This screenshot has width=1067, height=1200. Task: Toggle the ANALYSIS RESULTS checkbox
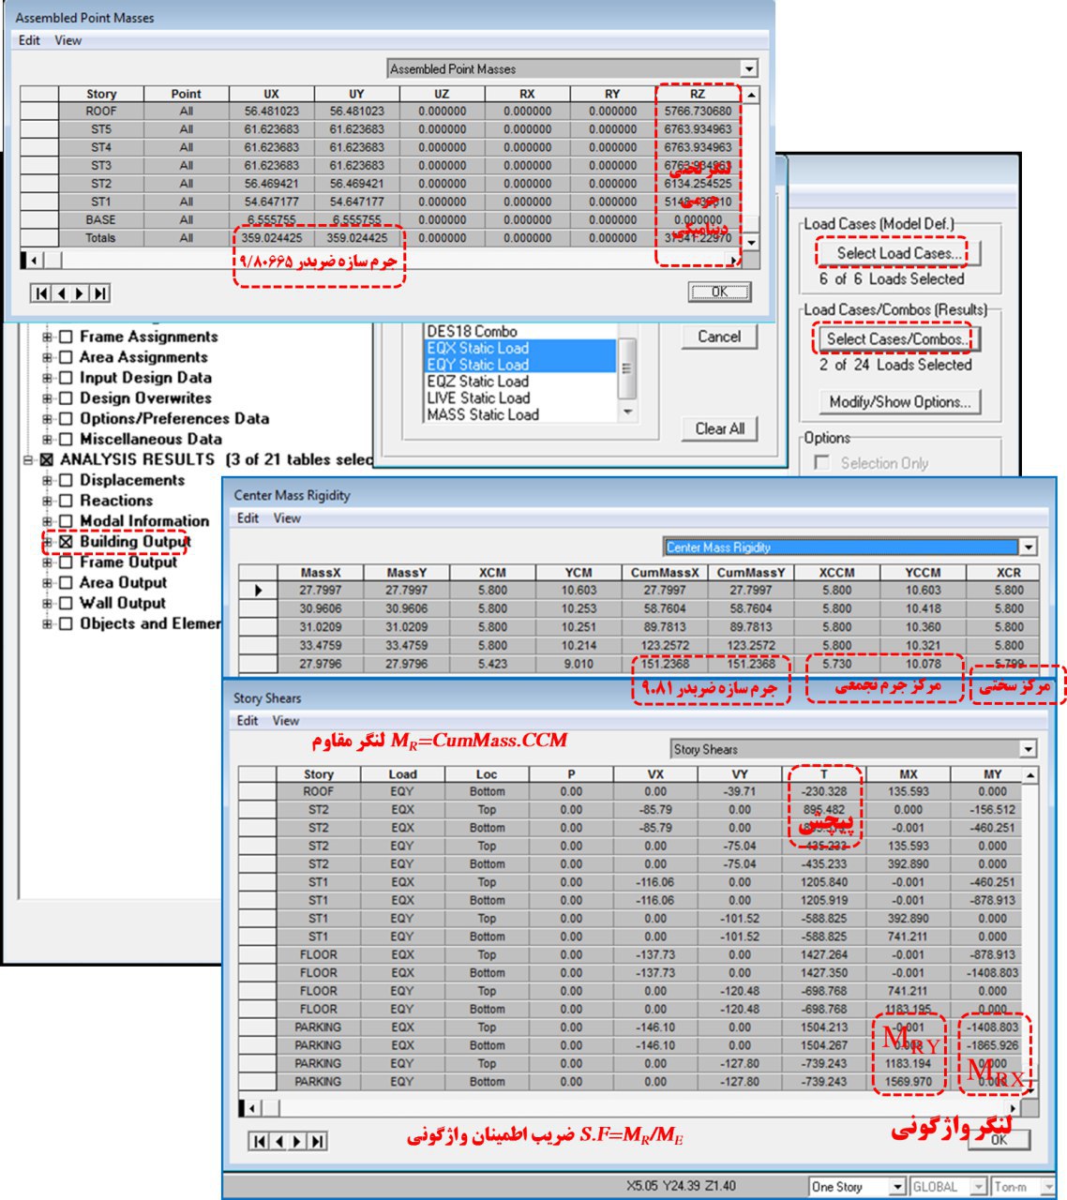47,460
